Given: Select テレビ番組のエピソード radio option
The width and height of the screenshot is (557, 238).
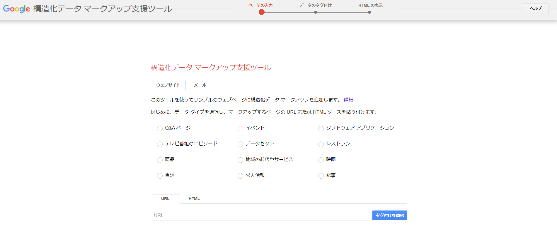Looking at the screenshot, I should click(x=160, y=144).
